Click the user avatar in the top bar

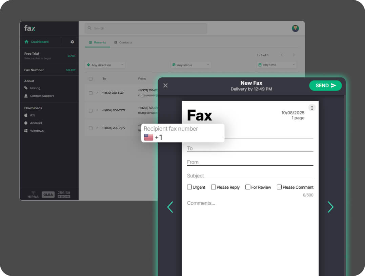(295, 28)
